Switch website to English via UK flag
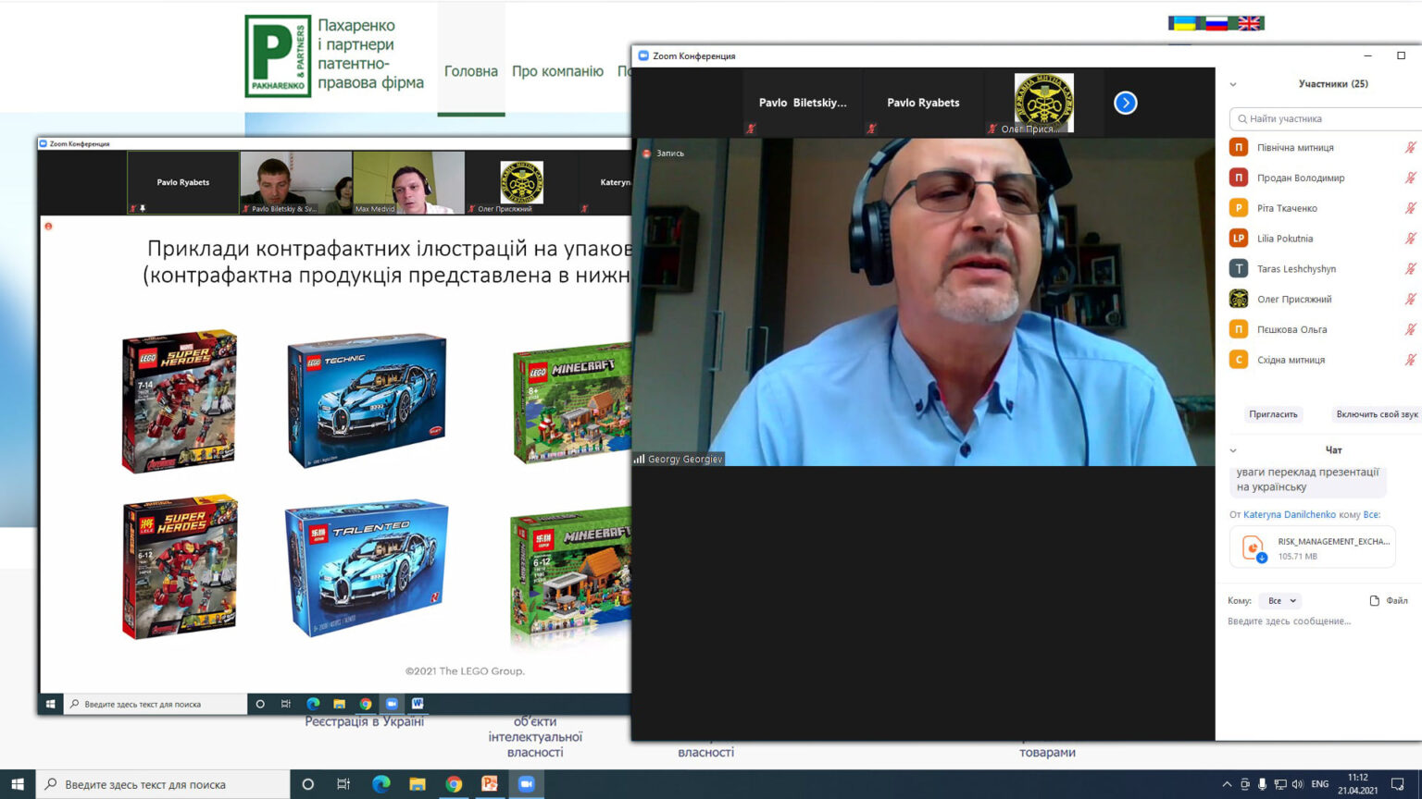This screenshot has height=799, width=1422. tap(1250, 23)
